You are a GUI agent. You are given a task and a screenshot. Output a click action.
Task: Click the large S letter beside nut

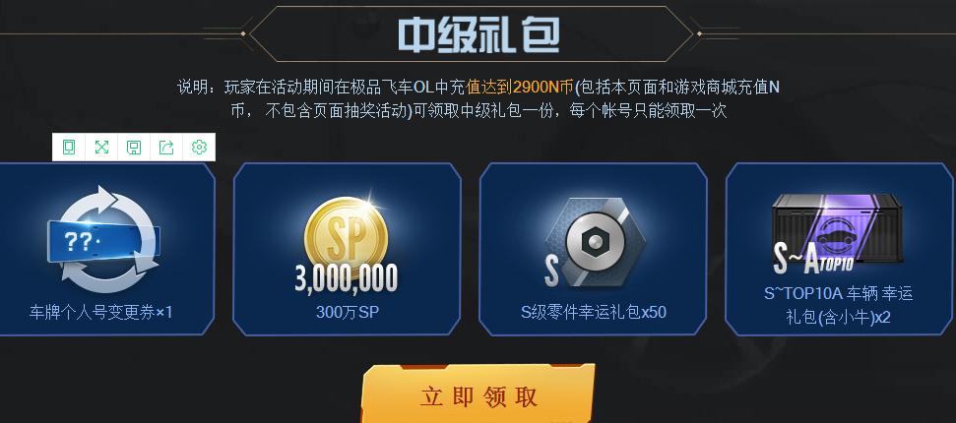point(551,272)
